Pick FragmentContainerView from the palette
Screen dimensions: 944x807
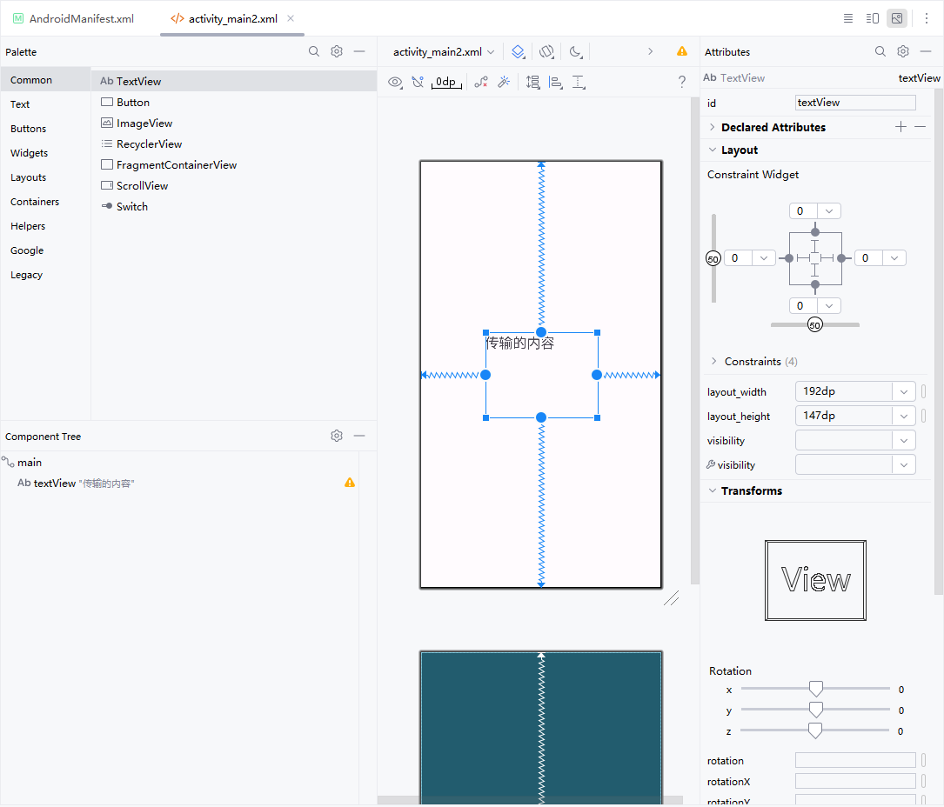[234, 165]
